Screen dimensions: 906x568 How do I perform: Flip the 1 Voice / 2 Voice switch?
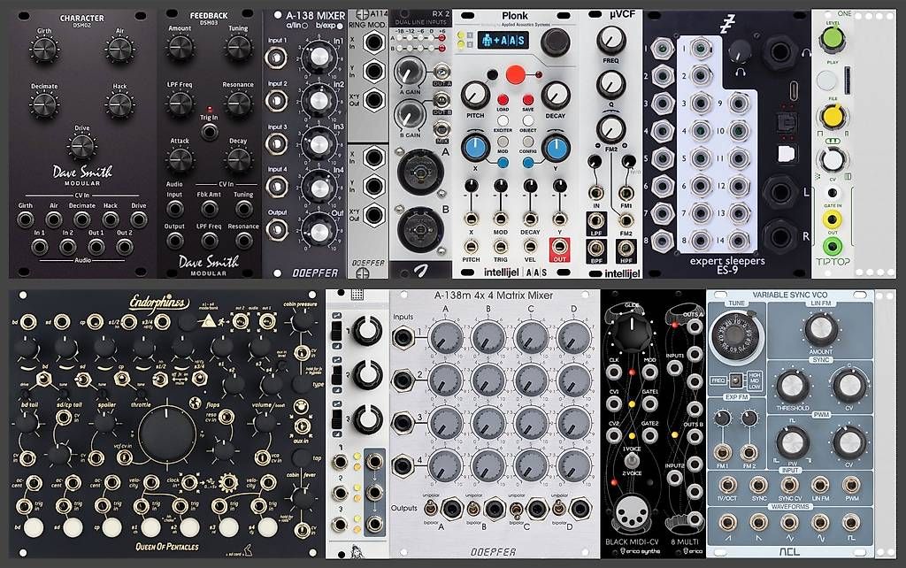tap(632, 461)
